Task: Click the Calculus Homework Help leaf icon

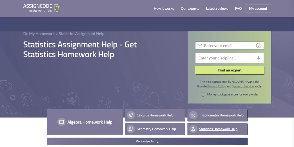Action: (131, 115)
